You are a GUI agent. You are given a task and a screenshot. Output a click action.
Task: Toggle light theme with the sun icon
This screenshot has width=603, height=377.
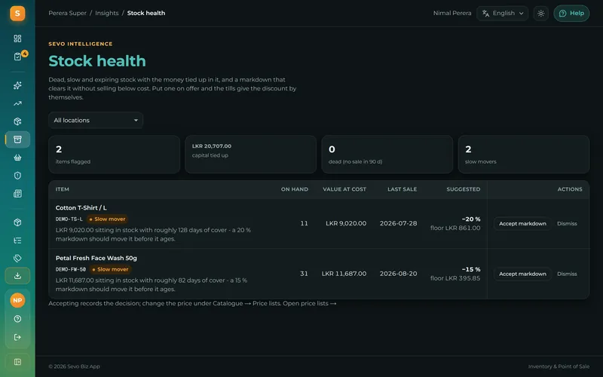(540, 14)
